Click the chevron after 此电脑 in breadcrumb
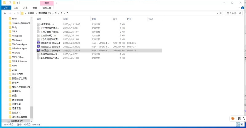The width and height of the screenshot is (246, 128). point(36,13)
